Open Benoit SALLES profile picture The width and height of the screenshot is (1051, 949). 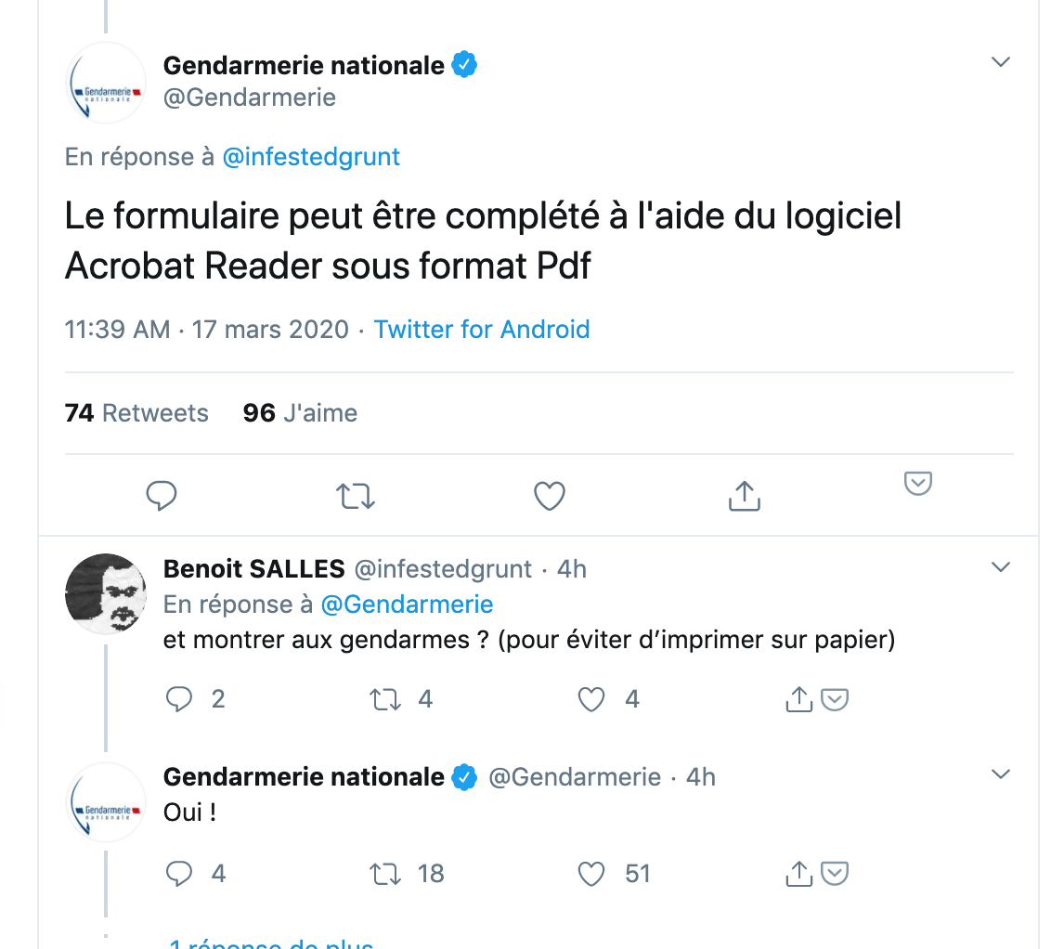click(106, 593)
